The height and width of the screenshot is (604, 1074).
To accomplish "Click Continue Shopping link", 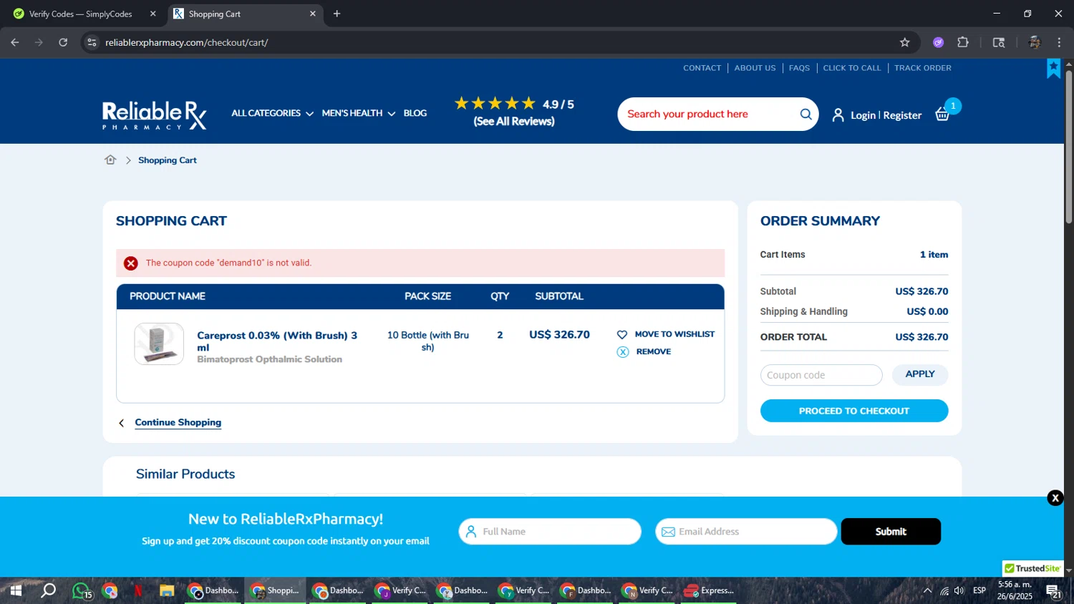I will pos(178,422).
